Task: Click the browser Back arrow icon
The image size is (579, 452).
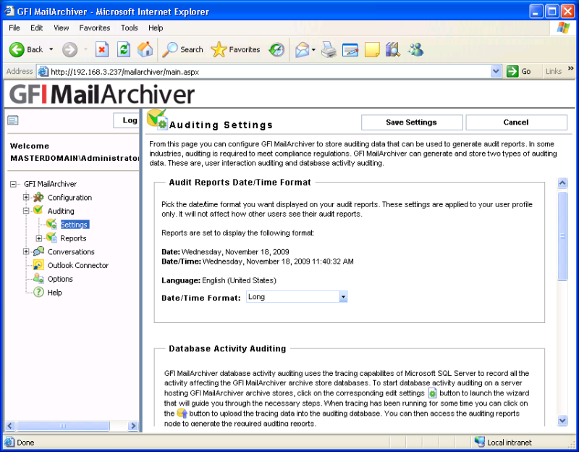Action: point(17,49)
